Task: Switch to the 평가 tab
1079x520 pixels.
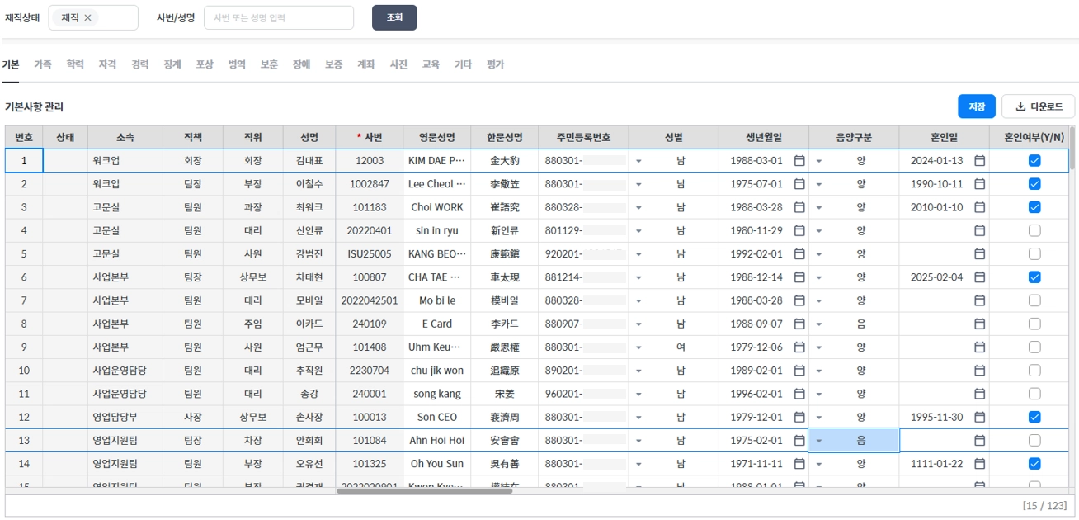Action: 495,64
